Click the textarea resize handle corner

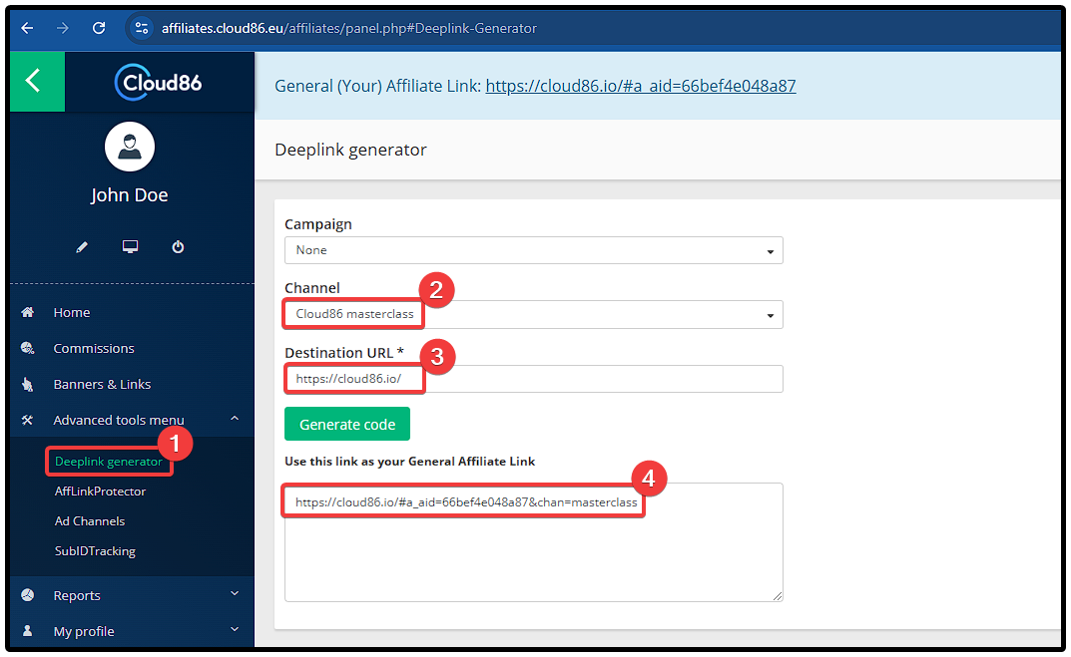click(x=778, y=595)
